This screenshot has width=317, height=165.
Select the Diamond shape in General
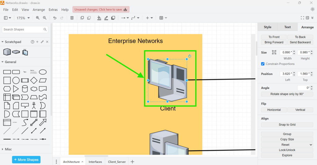coord(34,80)
